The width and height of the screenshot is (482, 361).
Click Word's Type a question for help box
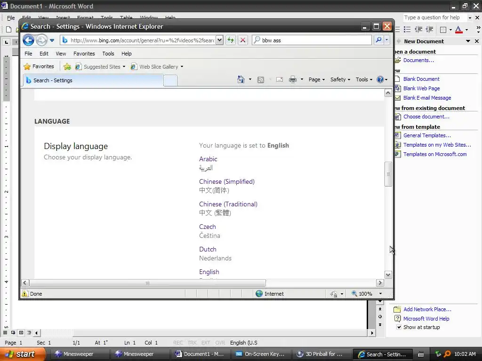coord(435,17)
